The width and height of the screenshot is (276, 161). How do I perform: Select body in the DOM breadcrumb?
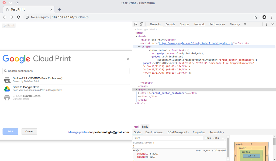point(145,127)
